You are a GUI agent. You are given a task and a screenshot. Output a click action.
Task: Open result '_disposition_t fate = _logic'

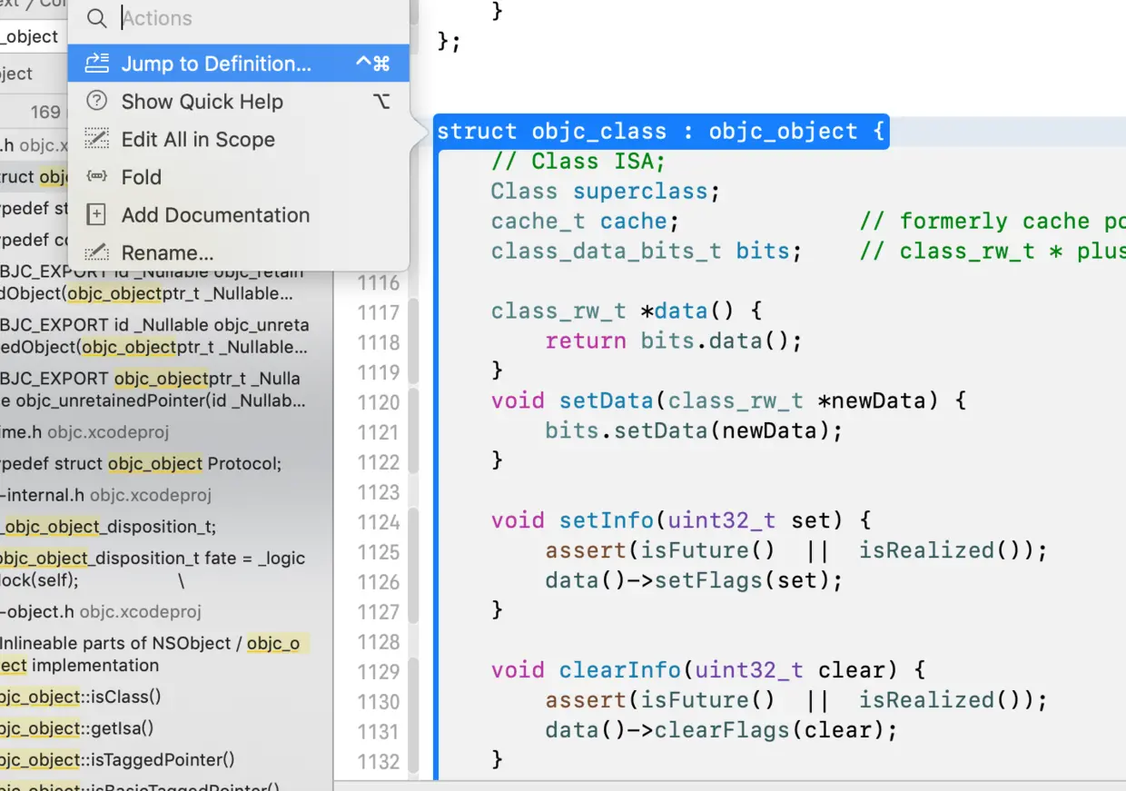pyautogui.click(x=153, y=569)
